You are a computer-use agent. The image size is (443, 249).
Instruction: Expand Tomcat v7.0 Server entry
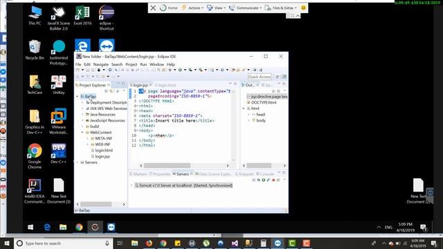(x=132, y=185)
